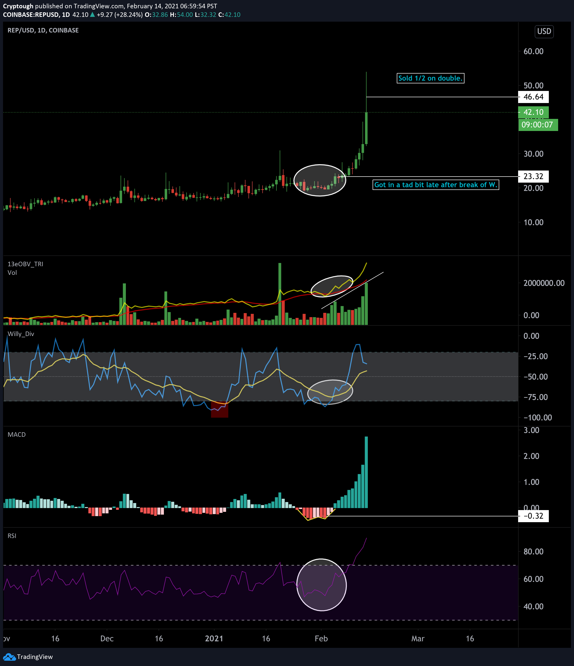Click the H:54.00 high value
The height and width of the screenshot is (666, 574).
coord(182,15)
